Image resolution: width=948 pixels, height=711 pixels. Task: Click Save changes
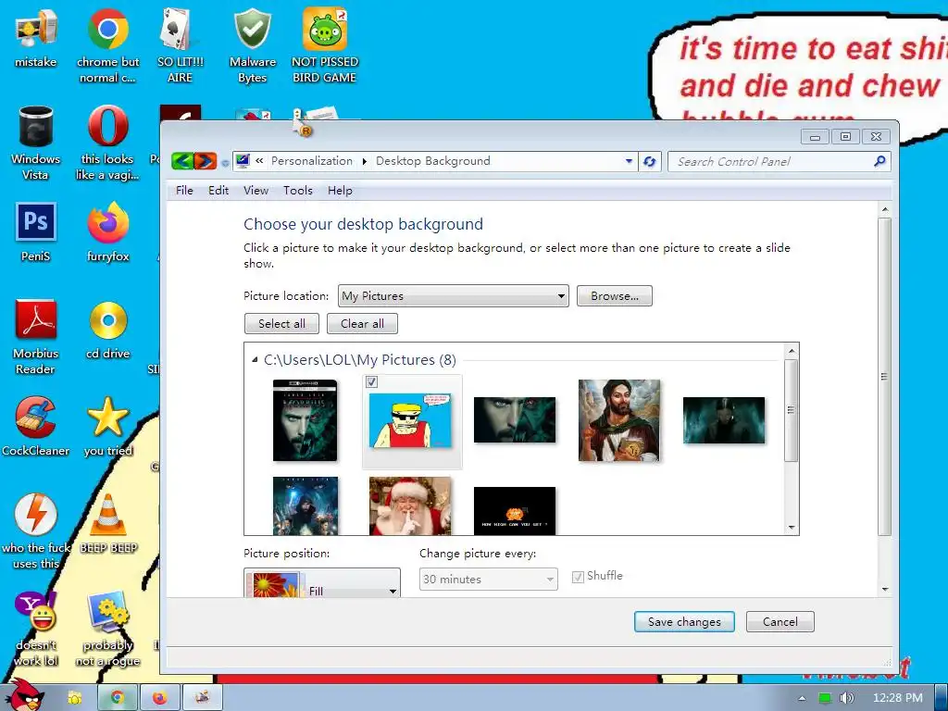click(684, 621)
